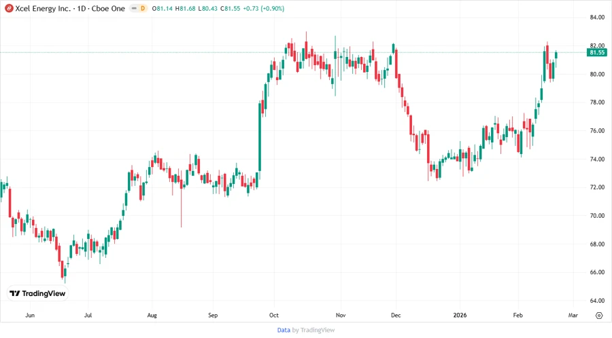Screen dimensions: 612x338
Task: Click the low value L80.43
Action: coord(207,9)
